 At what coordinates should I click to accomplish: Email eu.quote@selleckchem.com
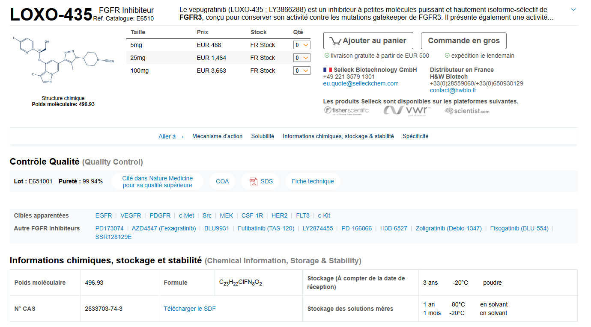[361, 84]
